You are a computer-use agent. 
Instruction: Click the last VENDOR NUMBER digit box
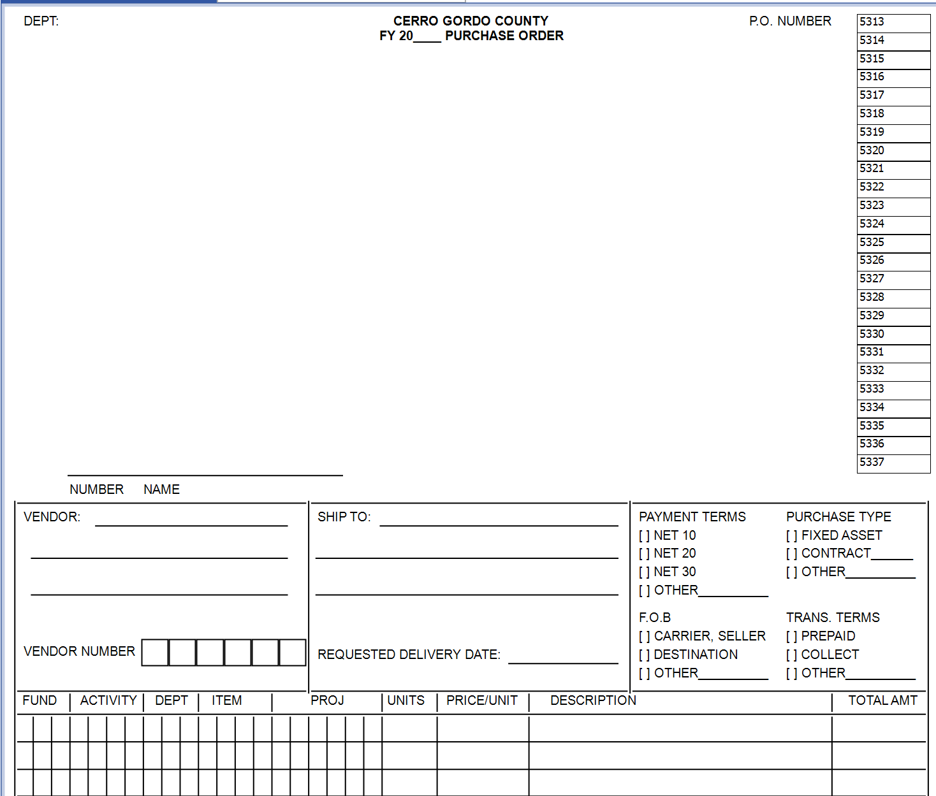[293, 653]
